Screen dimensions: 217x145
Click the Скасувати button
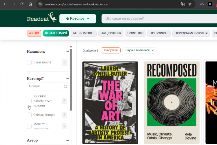(x=111, y=50)
